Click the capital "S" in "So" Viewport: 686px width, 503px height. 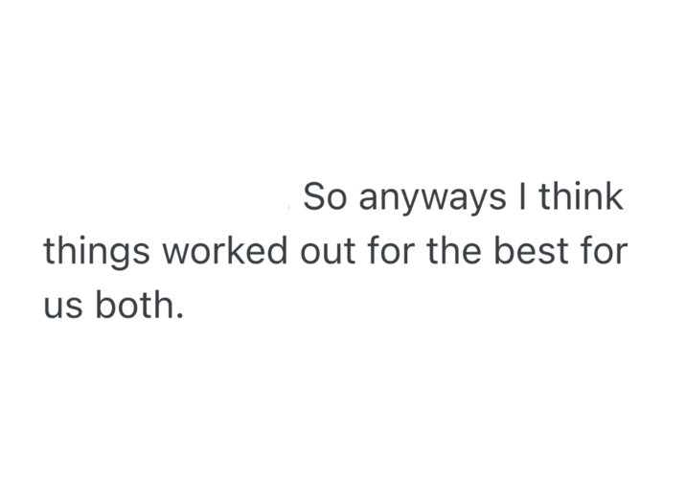(x=313, y=197)
